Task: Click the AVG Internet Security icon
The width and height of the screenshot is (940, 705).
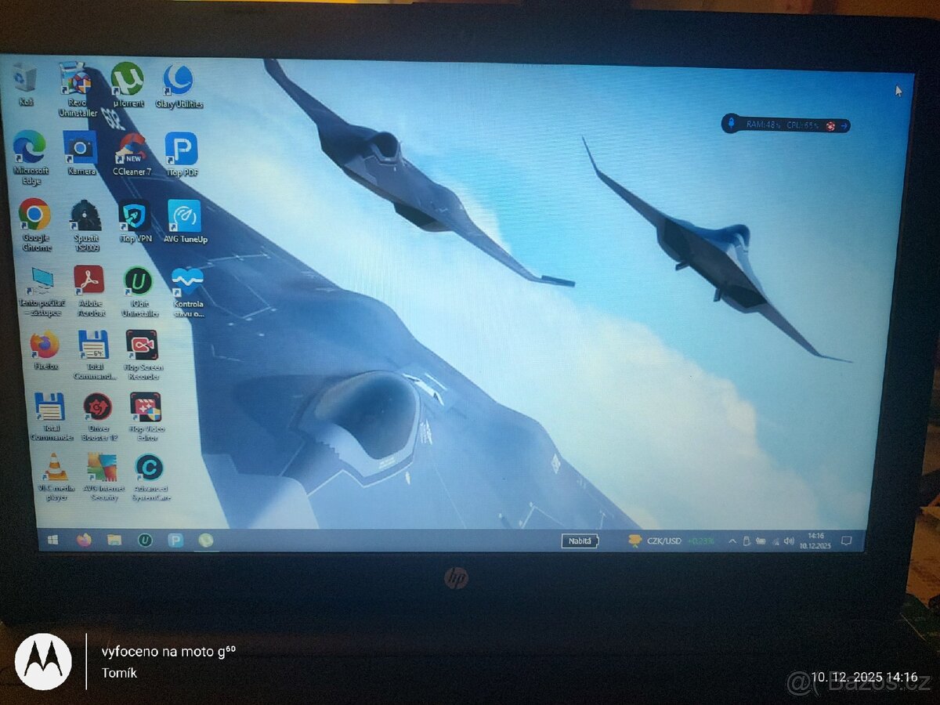Action: 102,468
